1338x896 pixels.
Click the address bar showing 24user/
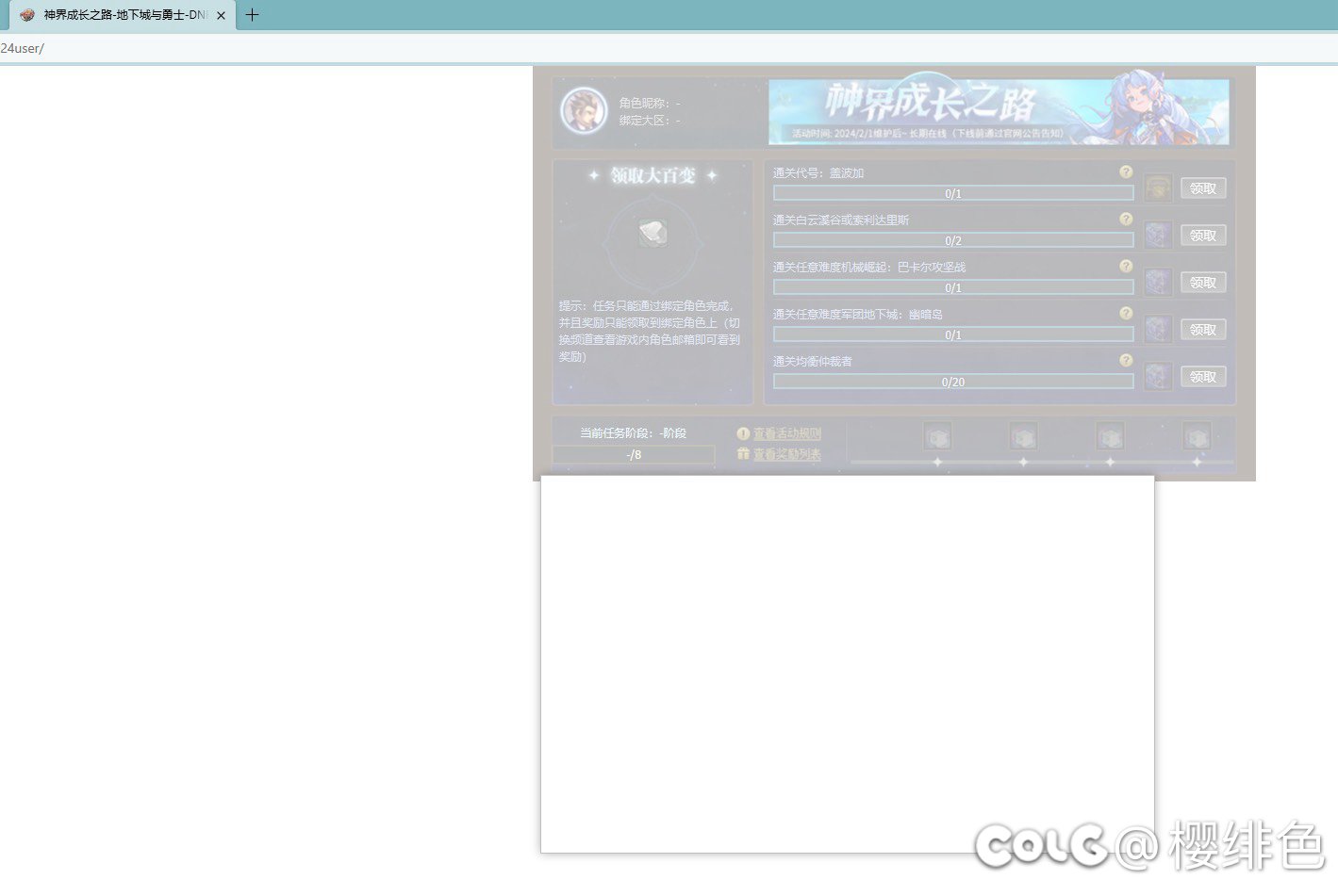pos(669,48)
